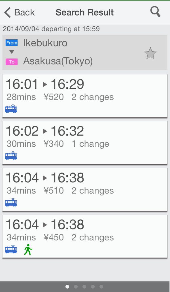Tap the blue From label icon
This screenshot has height=292, width=170.
click(12, 43)
